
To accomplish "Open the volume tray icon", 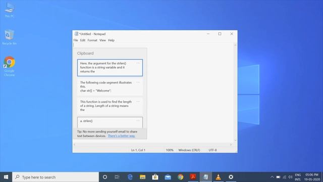I will coord(291,177).
